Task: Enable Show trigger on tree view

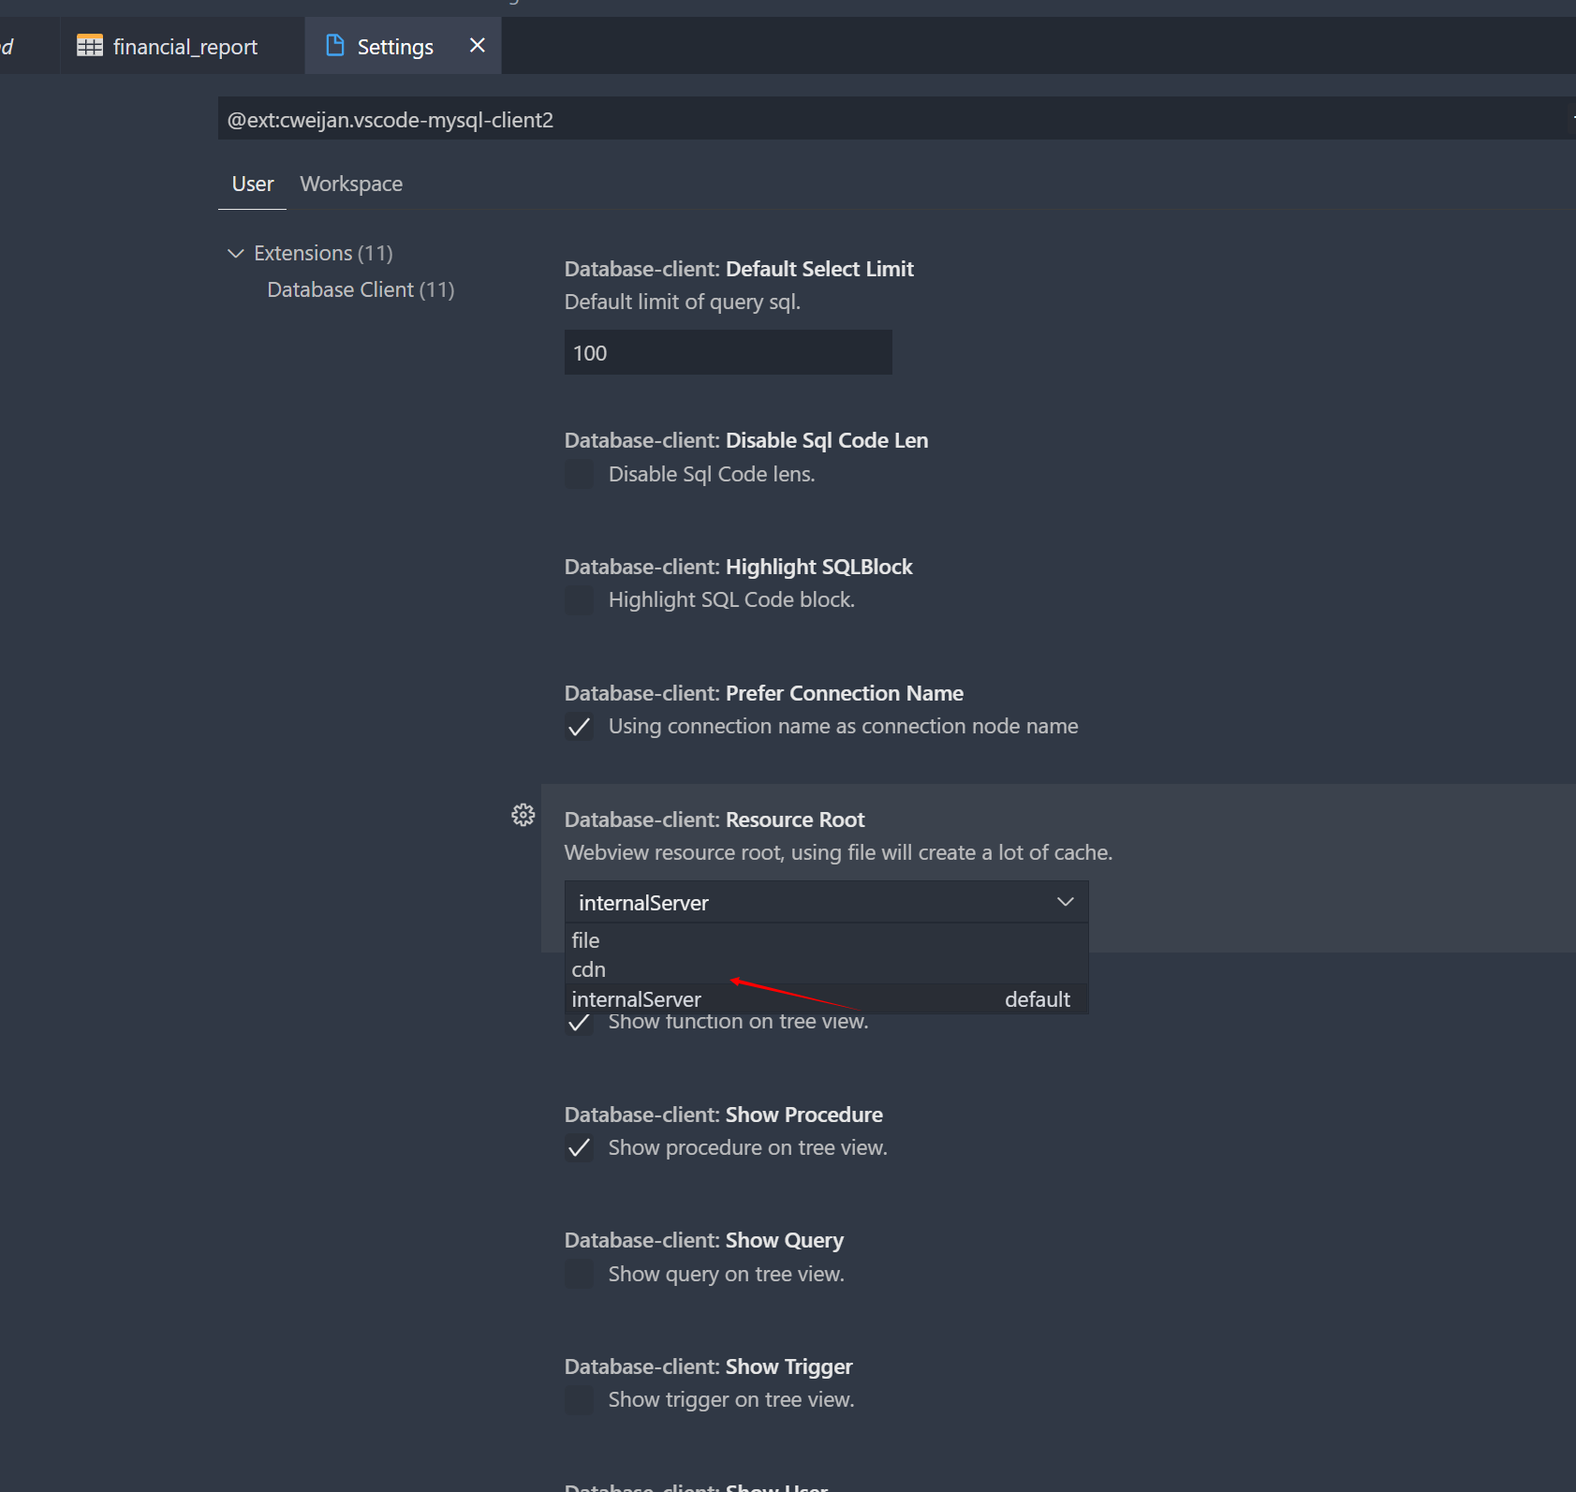Action: tap(580, 1399)
